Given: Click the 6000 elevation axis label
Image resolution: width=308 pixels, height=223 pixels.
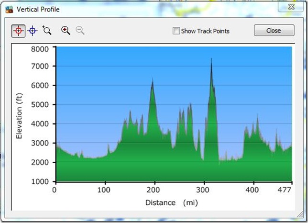Looking at the screenshot, I should [40, 86].
